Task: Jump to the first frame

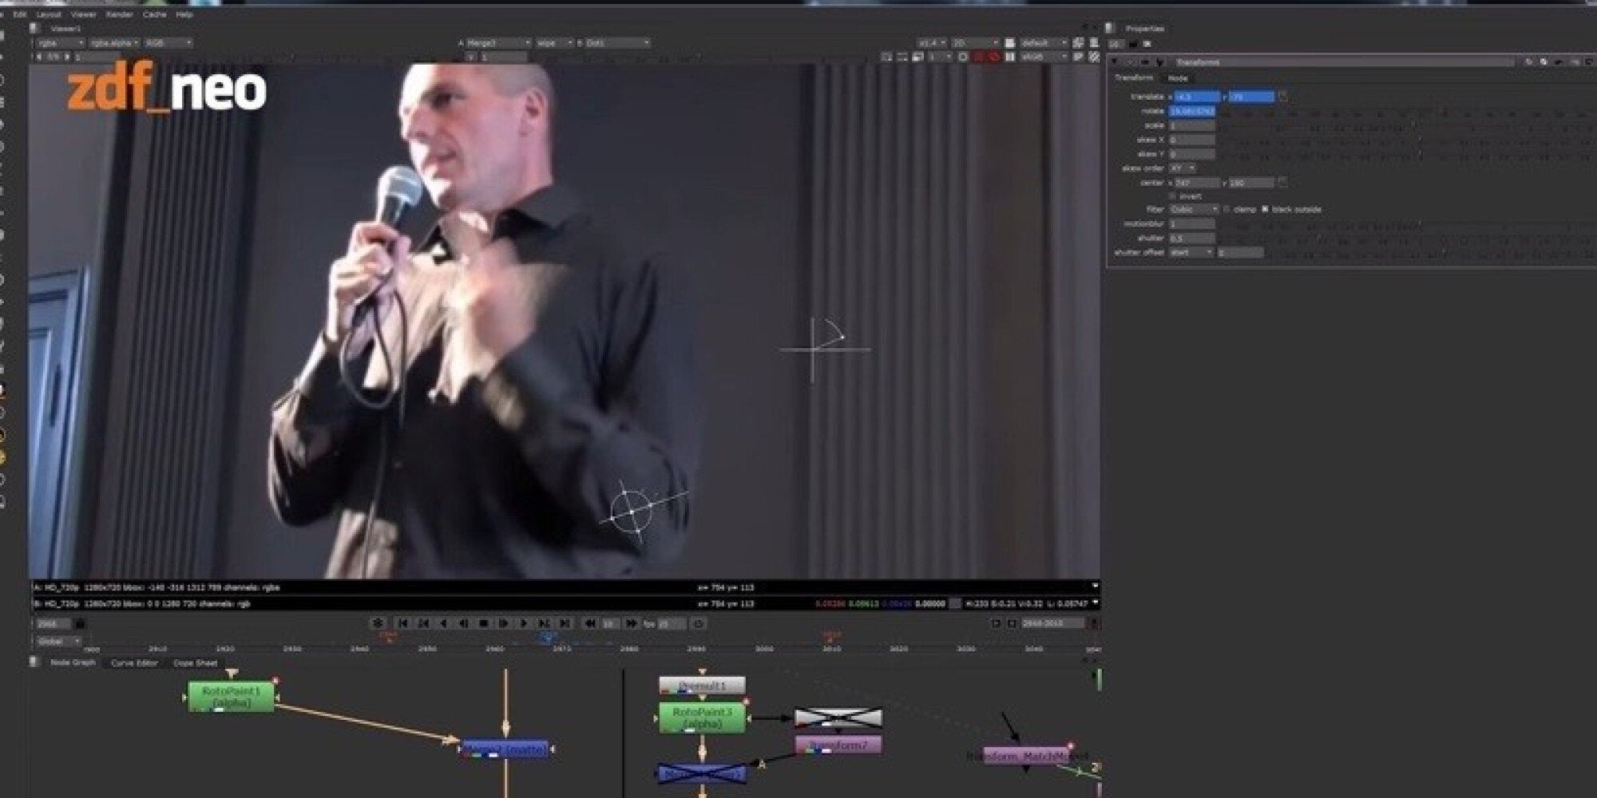Action: 403,623
